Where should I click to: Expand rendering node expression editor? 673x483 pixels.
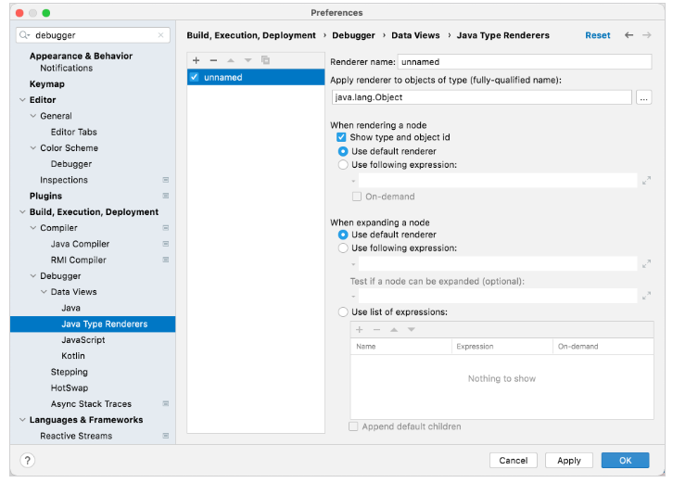(x=646, y=181)
